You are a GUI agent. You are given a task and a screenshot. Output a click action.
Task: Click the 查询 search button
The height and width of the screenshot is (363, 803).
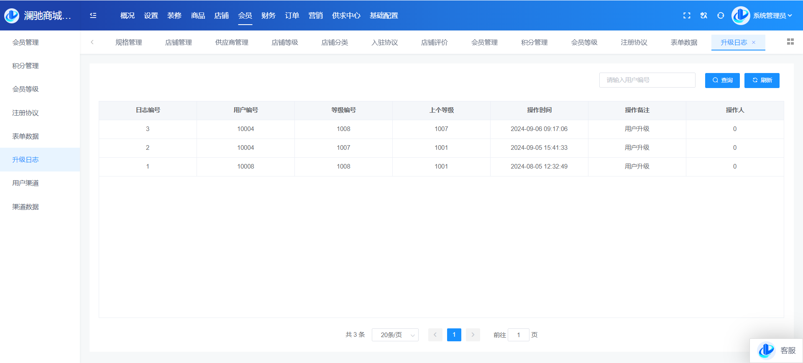pyautogui.click(x=722, y=81)
